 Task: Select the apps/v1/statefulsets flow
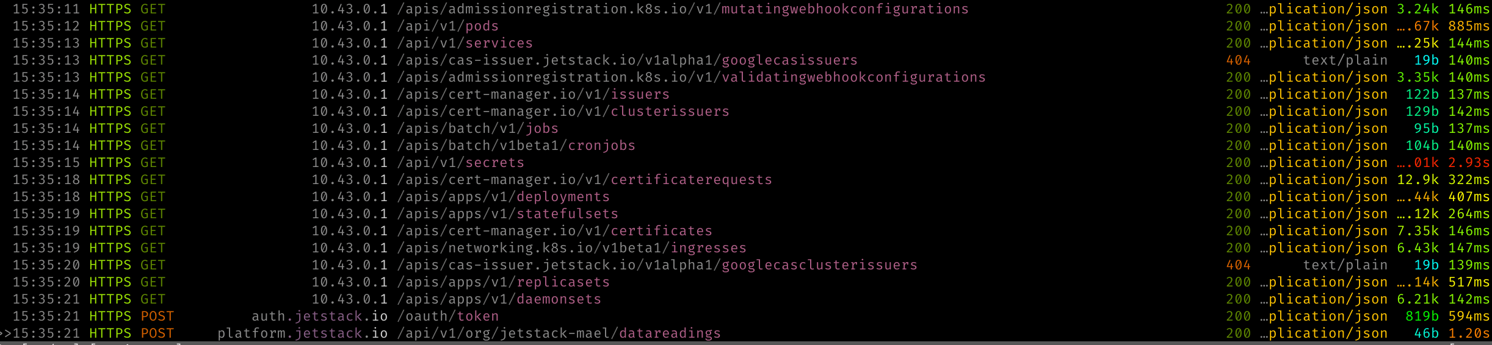click(746, 214)
